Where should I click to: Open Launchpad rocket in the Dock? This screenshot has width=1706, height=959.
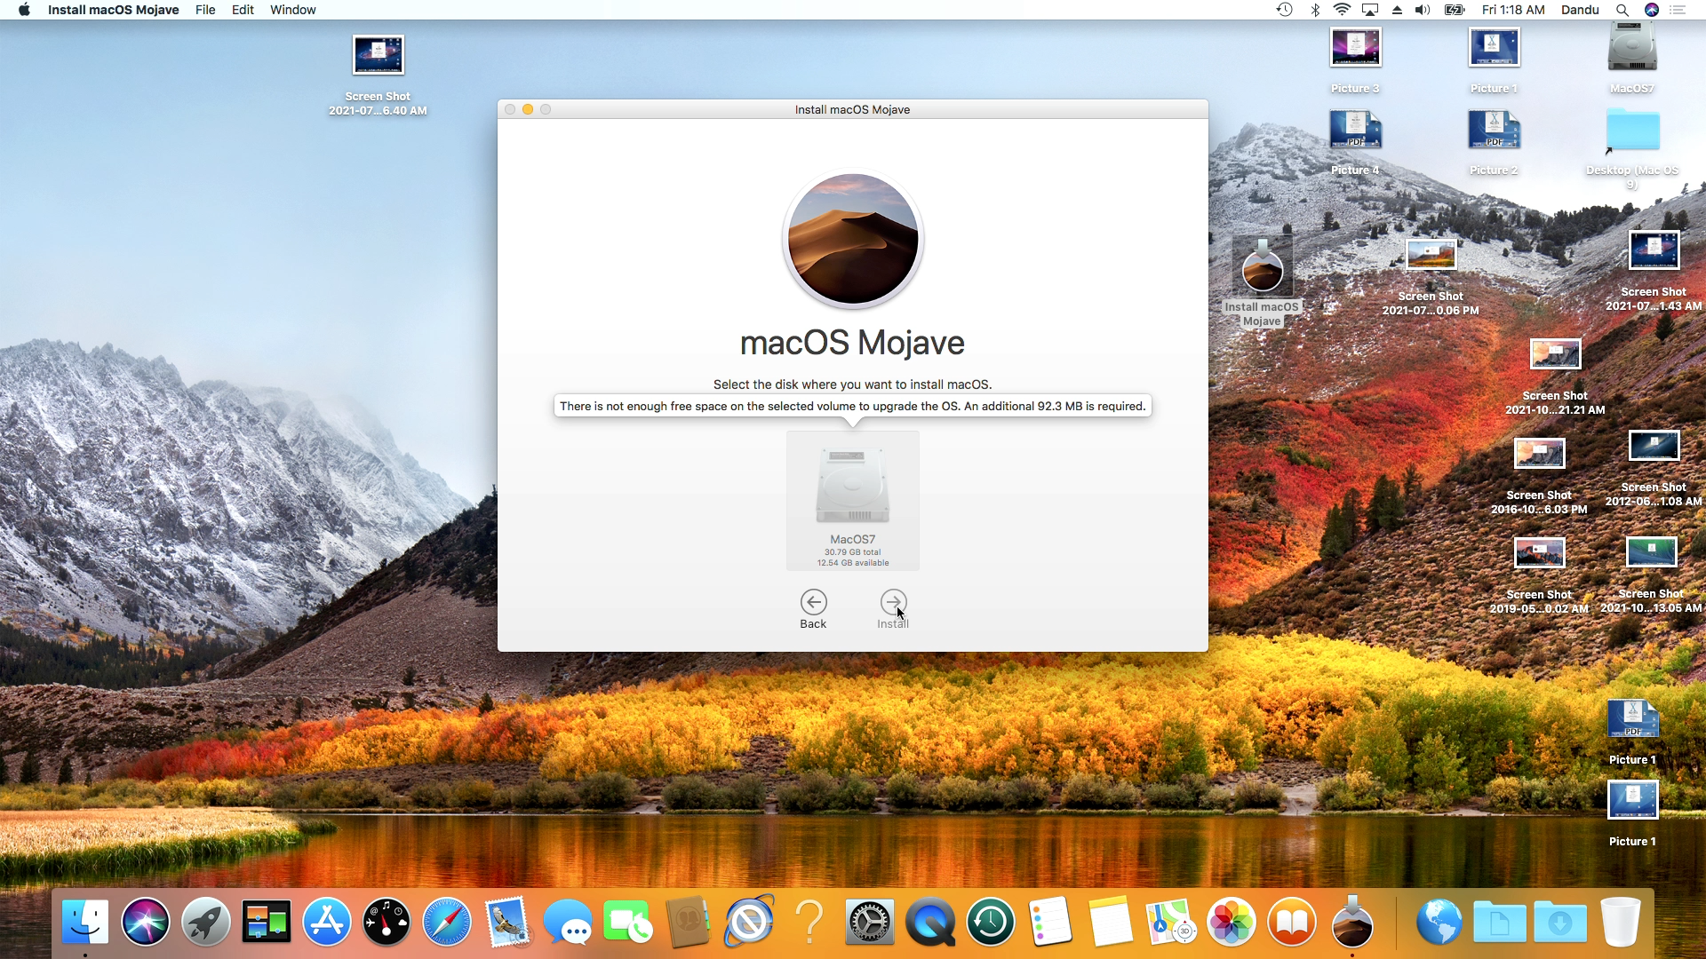click(x=206, y=922)
